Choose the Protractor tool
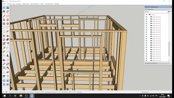The width and height of the screenshot is (174, 98). point(4,52)
